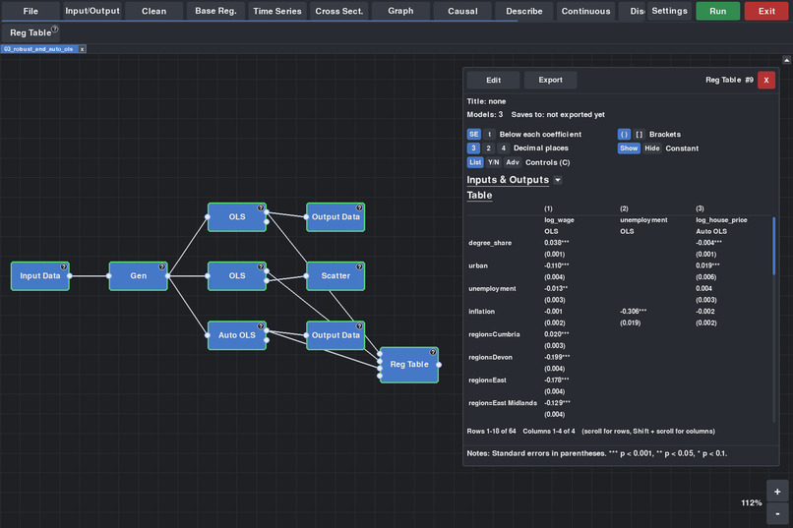Close the 03_robust_and_auto_ols file tab

pos(82,49)
